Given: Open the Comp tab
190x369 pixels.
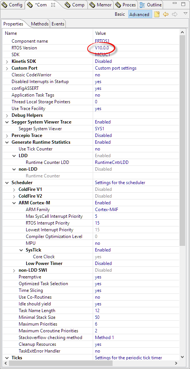Looking at the screenshot, I should click(74, 5).
